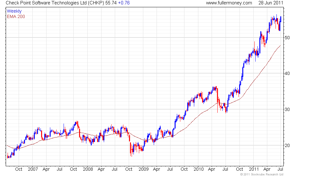Click the 2011 year label on time axis
This screenshot has height=177, width=310.
(254, 169)
